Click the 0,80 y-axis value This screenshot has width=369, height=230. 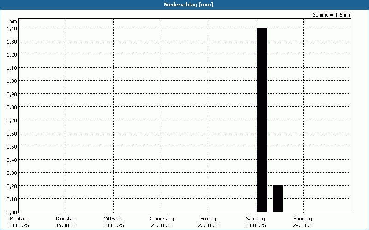click(x=12, y=107)
